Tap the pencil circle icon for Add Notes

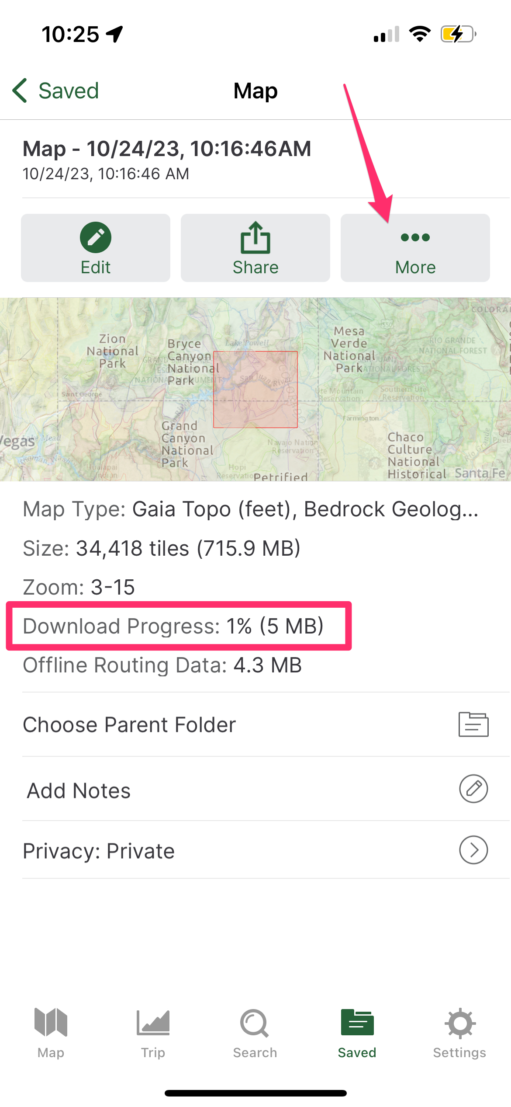(473, 789)
